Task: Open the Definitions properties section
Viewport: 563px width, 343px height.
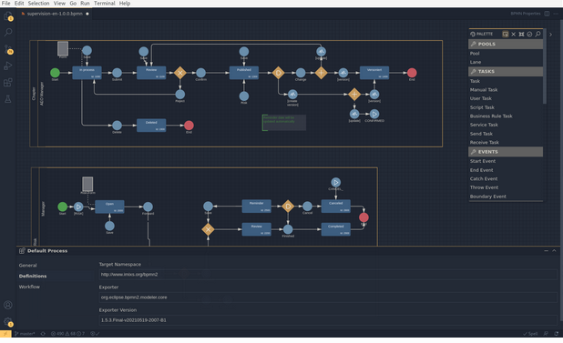Action: click(x=33, y=276)
